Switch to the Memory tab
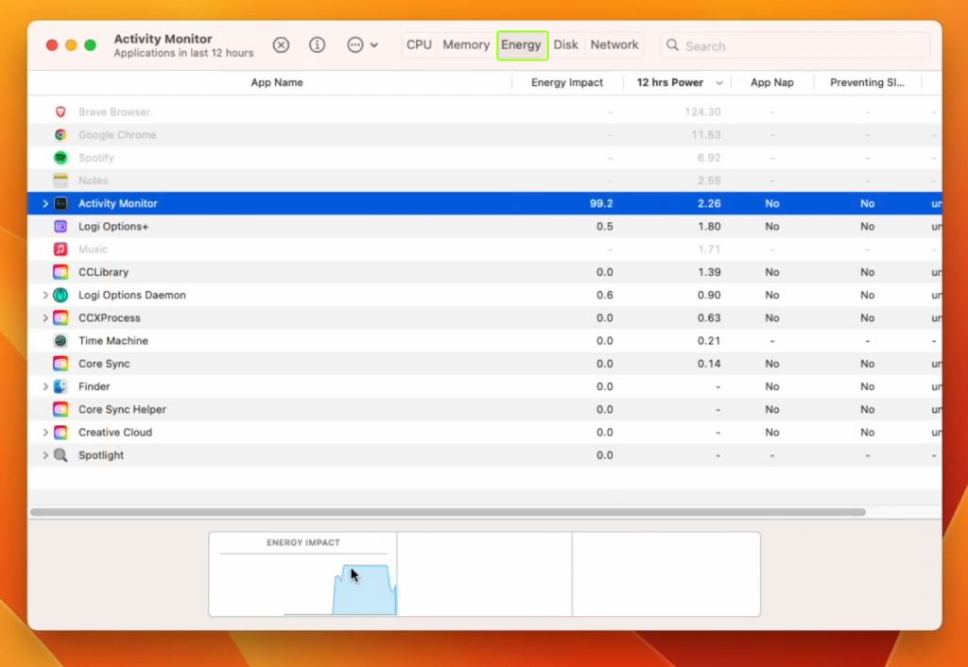The height and width of the screenshot is (667, 968). 466,44
